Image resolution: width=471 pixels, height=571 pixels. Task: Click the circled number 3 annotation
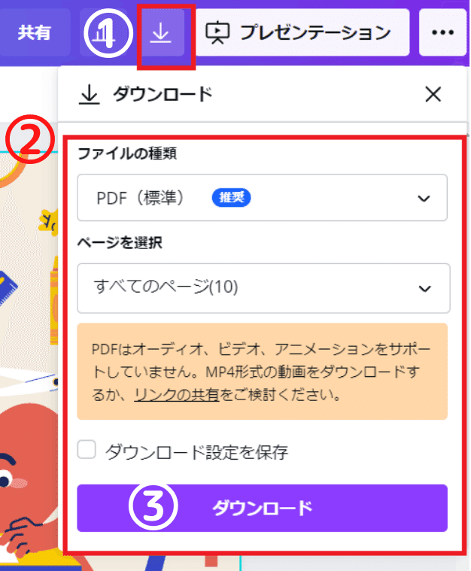153,506
